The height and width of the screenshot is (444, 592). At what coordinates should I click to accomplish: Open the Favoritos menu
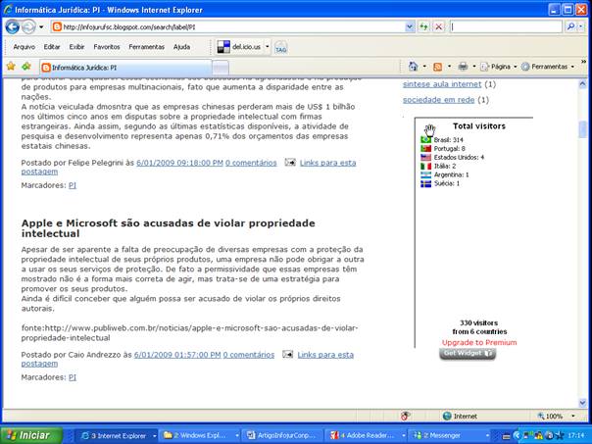tap(107, 46)
